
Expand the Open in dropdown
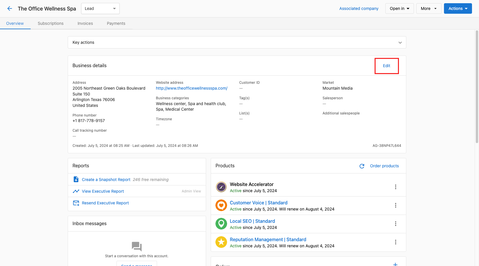coord(399,8)
